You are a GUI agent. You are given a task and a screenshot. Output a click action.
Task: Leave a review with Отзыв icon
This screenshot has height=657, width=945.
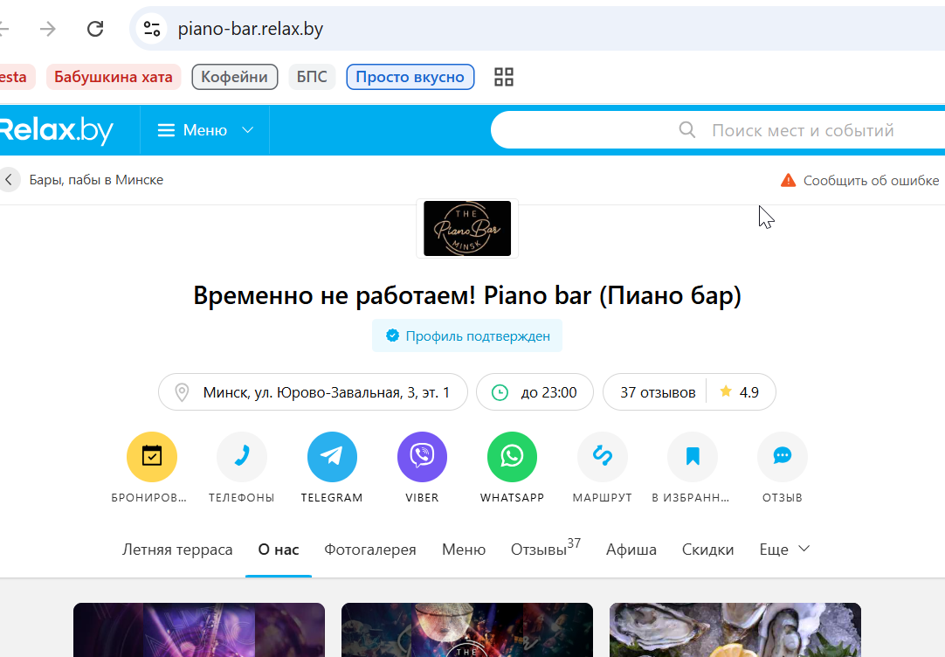[x=783, y=456]
